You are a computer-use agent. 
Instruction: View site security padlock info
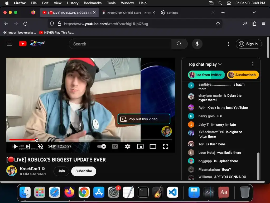pos(59,24)
